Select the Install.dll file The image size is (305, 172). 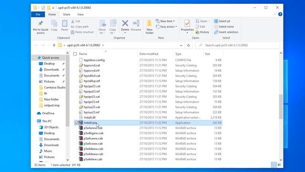(x=90, y=118)
